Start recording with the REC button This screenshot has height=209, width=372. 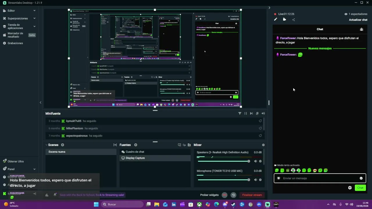click(224, 195)
